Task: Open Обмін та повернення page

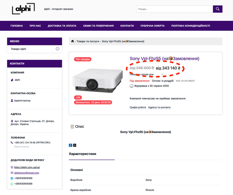Action: click(x=98, y=26)
